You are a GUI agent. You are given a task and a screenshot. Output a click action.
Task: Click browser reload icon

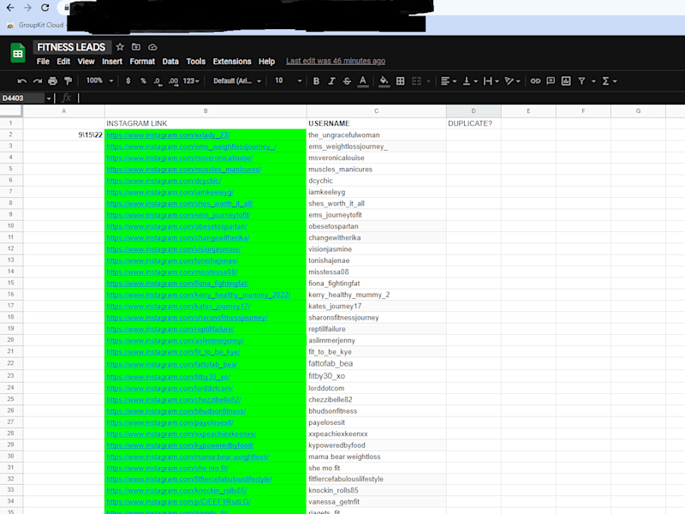click(x=45, y=8)
